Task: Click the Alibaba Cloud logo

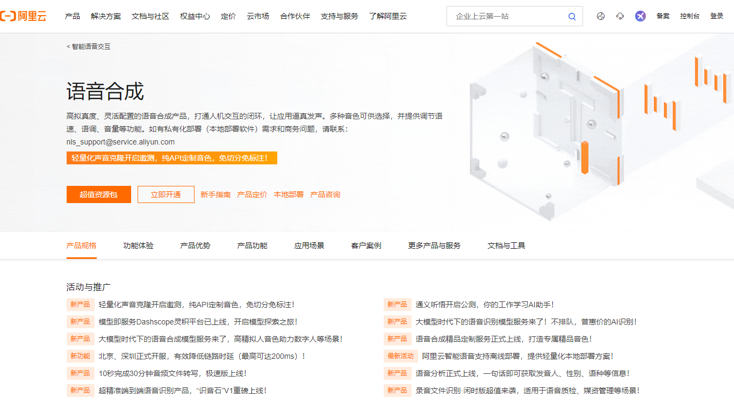Action: point(23,16)
